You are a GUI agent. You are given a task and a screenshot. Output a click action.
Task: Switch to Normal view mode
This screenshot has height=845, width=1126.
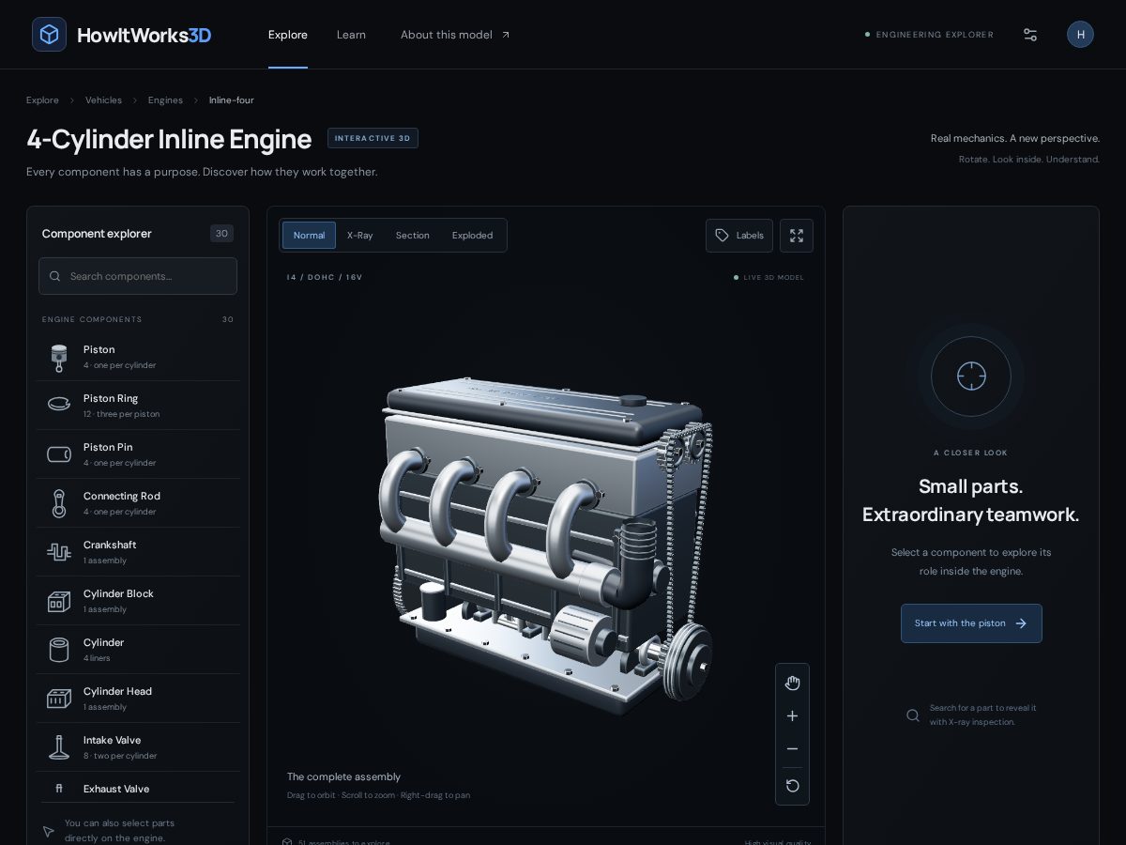[x=309, y=236]
